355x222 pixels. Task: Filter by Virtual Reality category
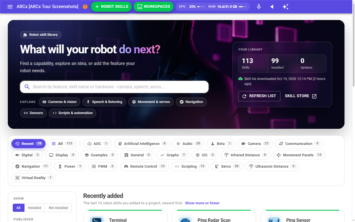click(x=34, y=178)
